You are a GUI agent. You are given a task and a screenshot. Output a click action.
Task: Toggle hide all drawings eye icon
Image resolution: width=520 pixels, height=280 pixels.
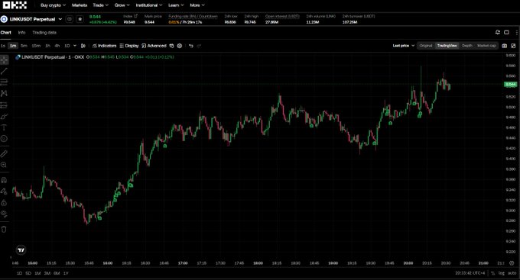click(4, 214)
